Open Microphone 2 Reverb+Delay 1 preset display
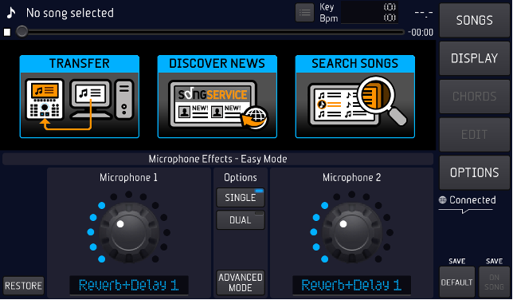This screenshot has width=513, height=300. (x=352, y=285)
